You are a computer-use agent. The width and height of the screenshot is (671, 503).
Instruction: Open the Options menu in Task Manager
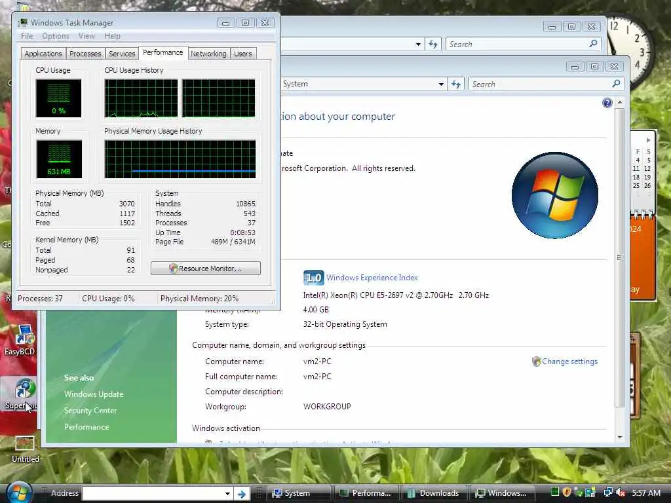coord(56,36)
